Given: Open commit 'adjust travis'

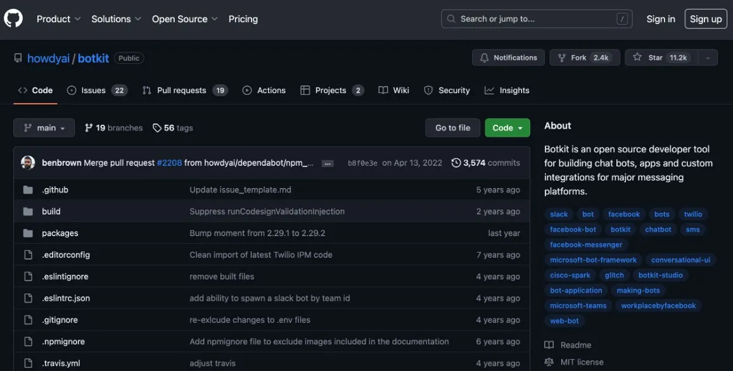Looking at the screenshot, I should coord(212,363).
